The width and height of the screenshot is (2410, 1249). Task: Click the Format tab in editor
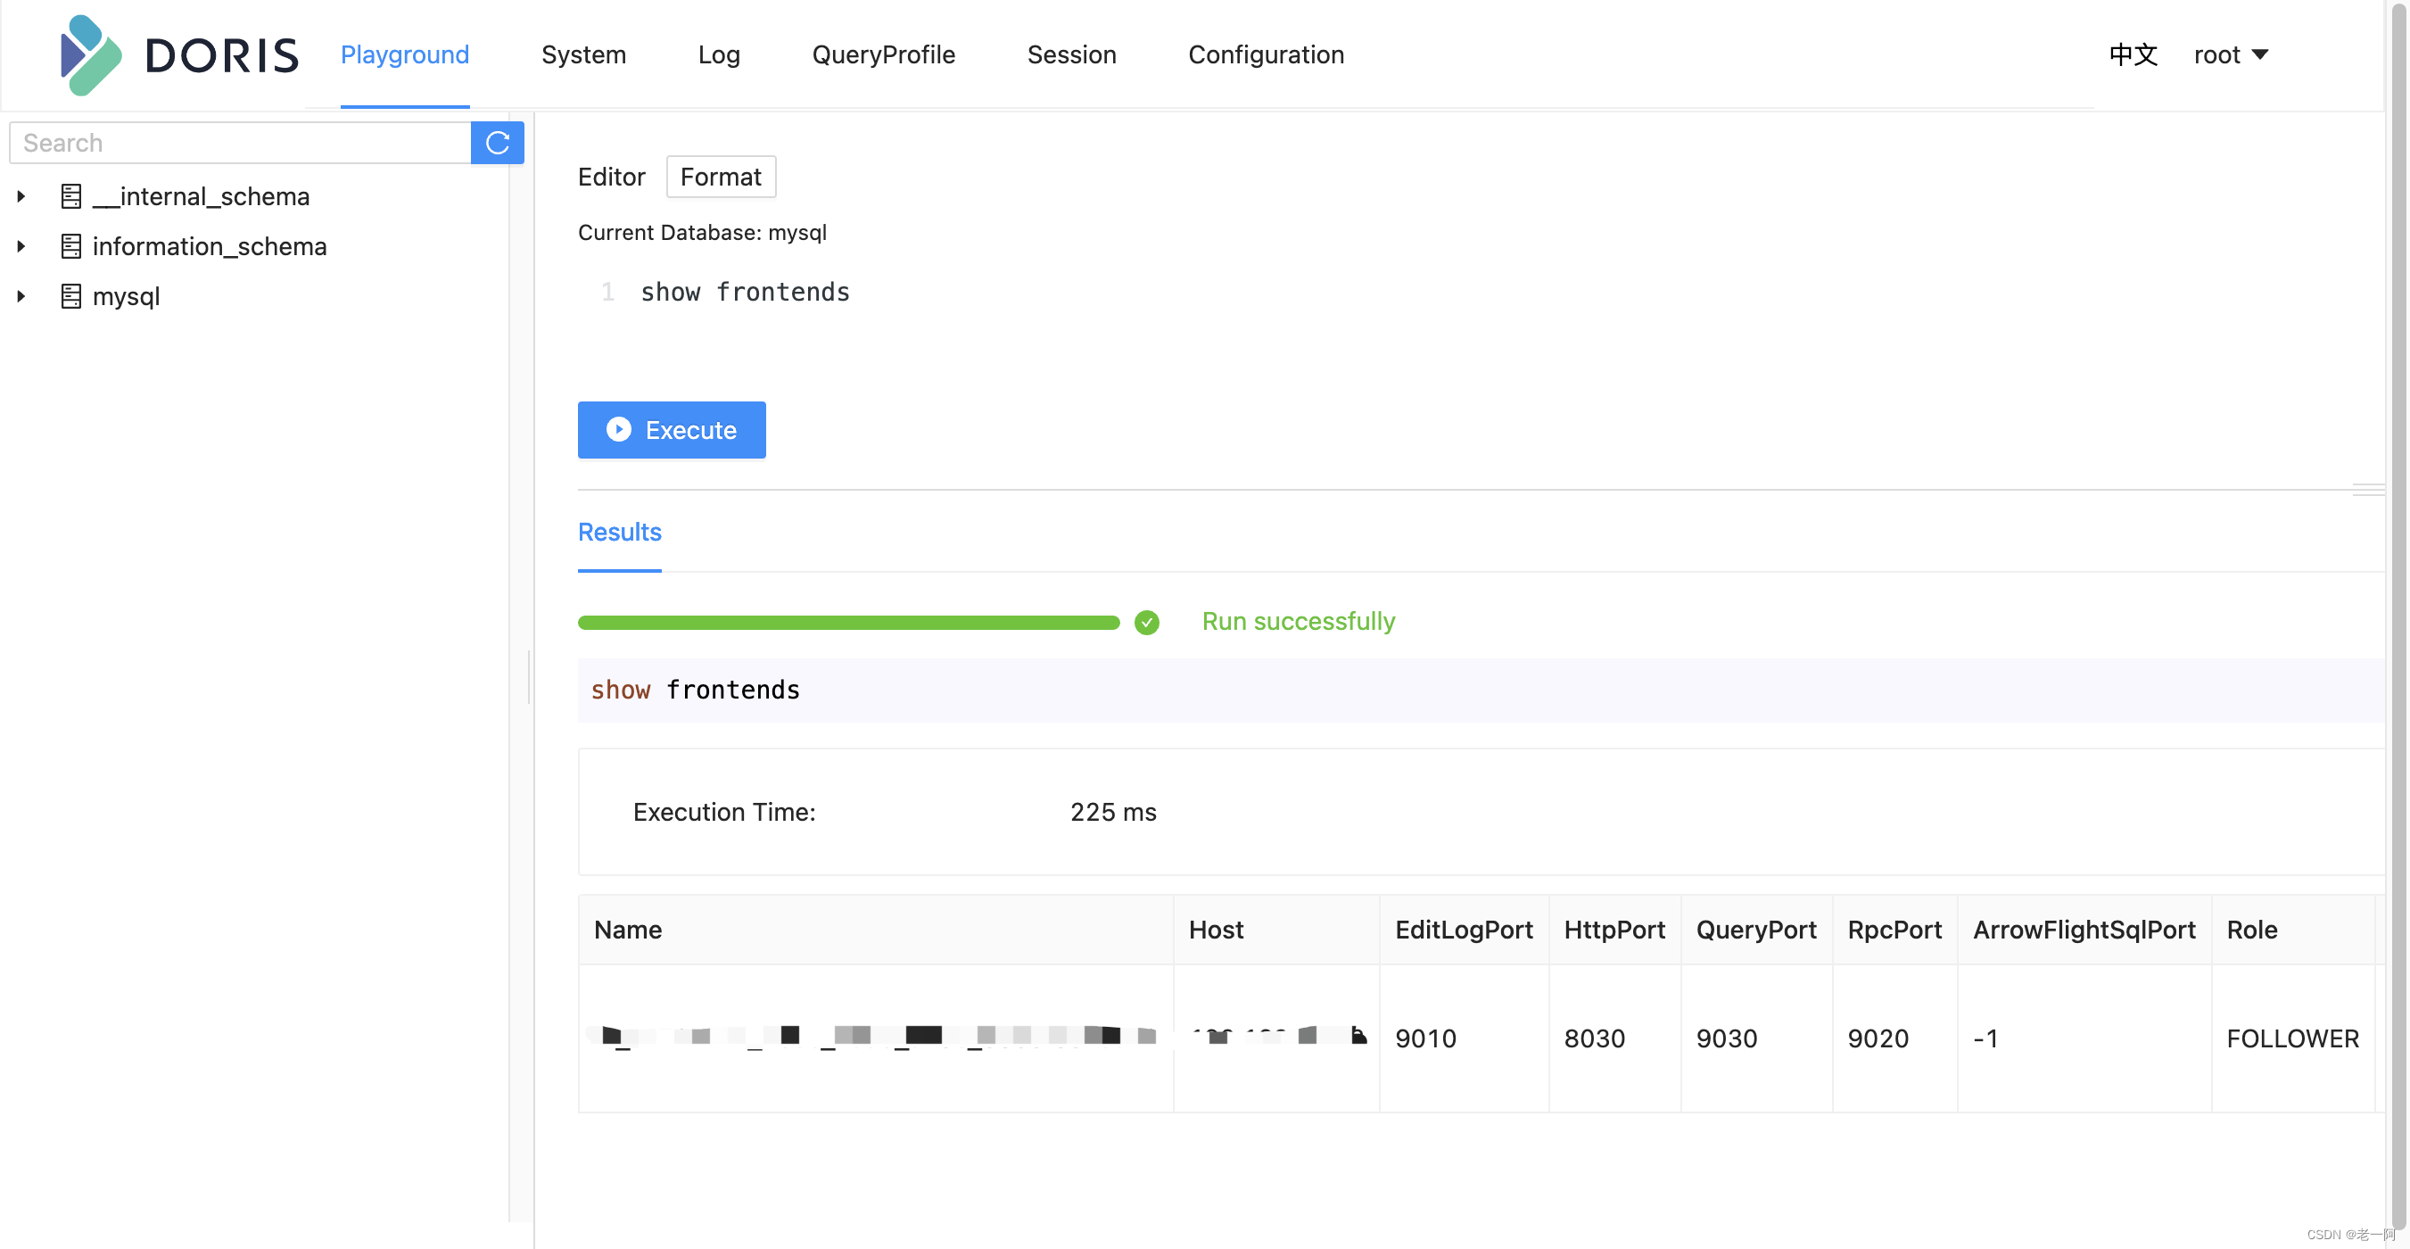click(720, 175)
